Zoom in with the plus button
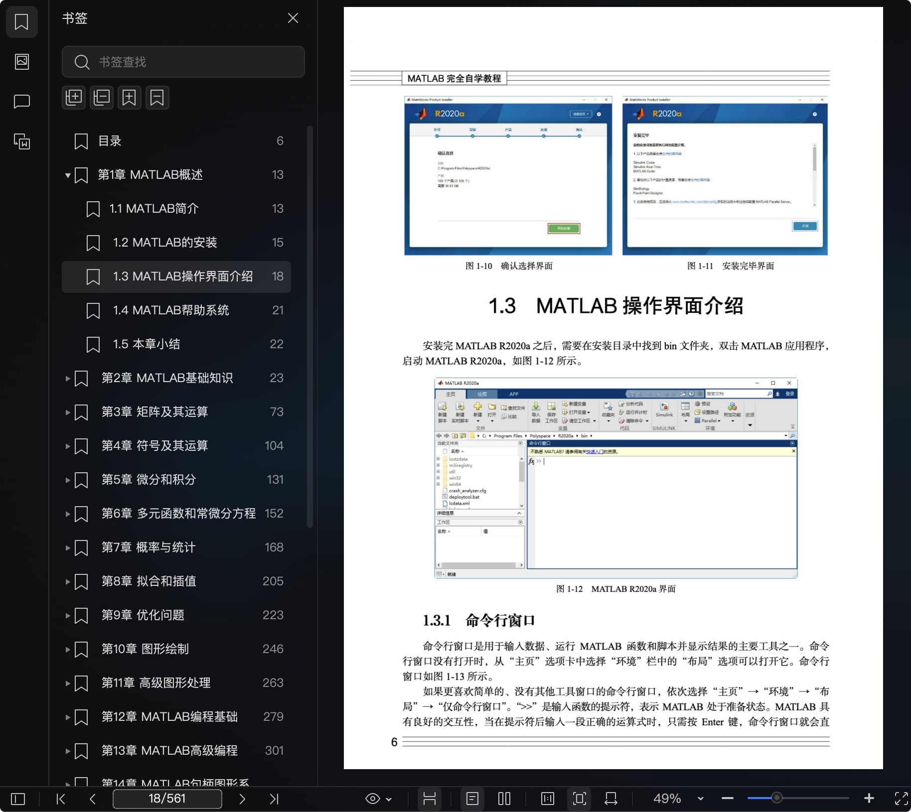This screenshot has height=812, width=911. pyautogui.click(x=869, y=799)
